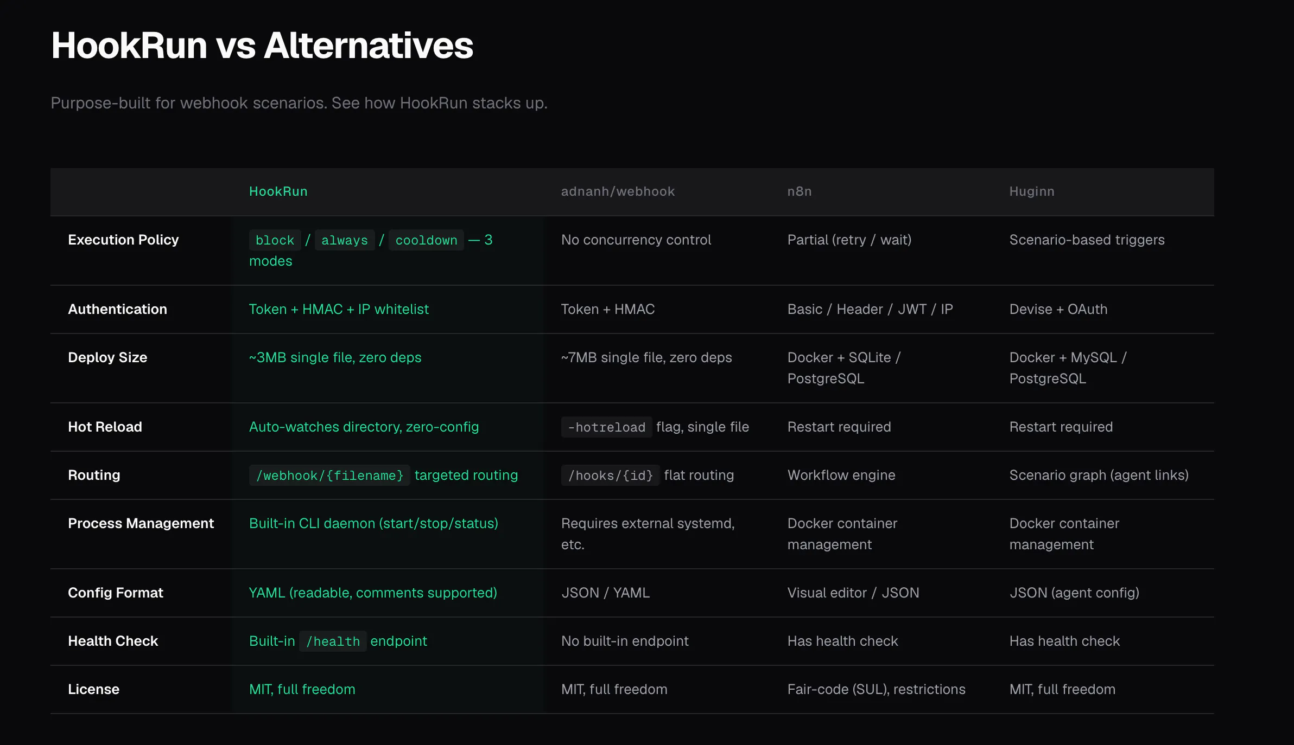Select the "Routing" row label
The width and height of the screenshot is (1294, 745).
[94, 475]
